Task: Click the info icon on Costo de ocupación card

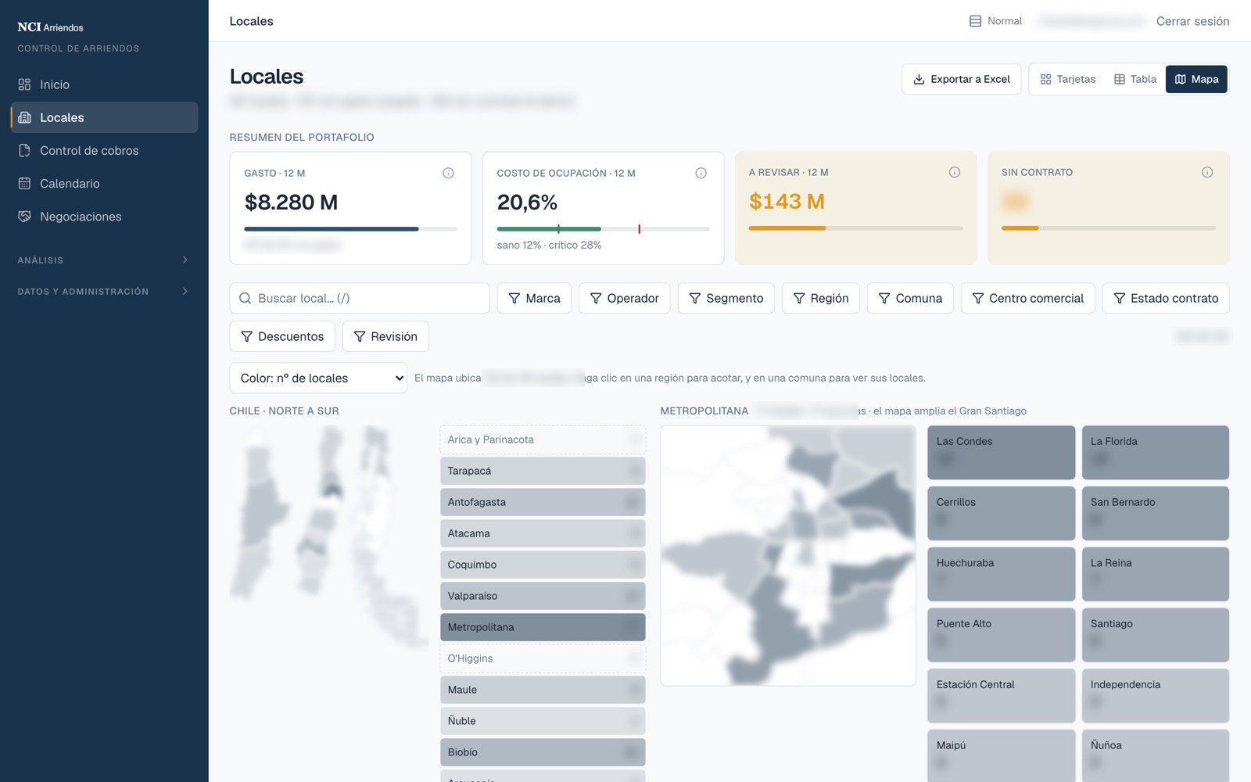Action: [x=701, y=173]
